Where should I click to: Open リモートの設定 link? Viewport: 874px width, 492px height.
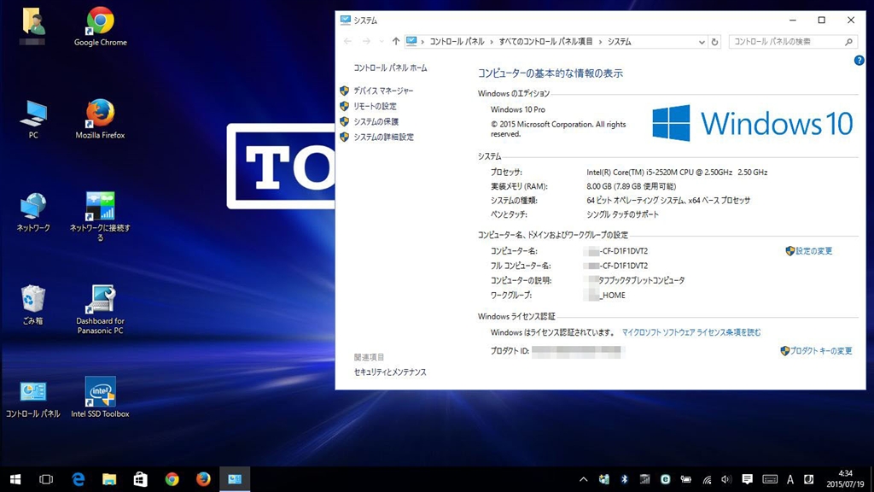point(376,106)
